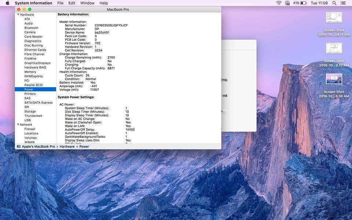
Task: Select Hardware RAID in the sidebar
Action: click(35, 67)
